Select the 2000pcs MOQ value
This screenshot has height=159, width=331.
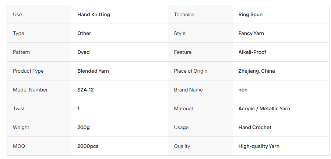point(88,146)
